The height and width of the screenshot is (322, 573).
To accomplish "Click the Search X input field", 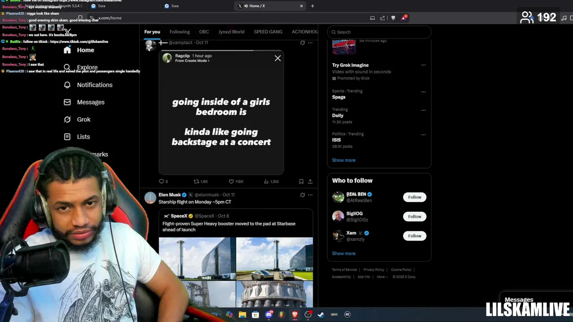I will [379, 32].
